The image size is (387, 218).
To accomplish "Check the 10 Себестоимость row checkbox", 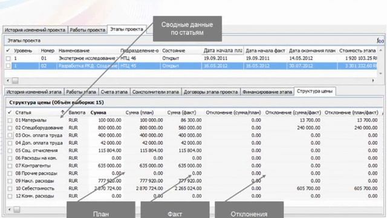I will click(10, 188).
